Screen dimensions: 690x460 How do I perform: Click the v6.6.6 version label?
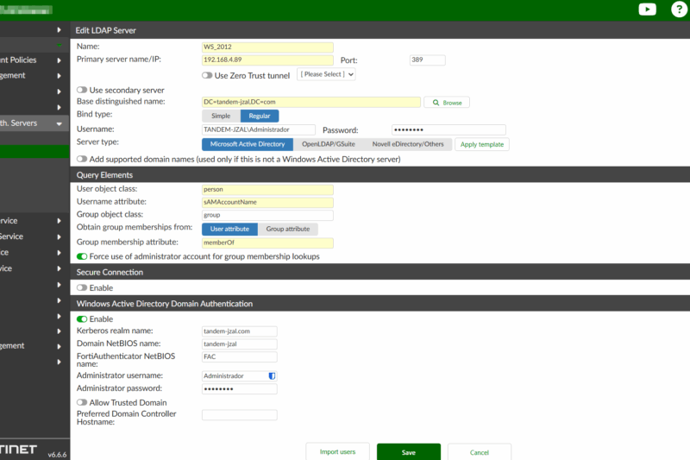(x=57, y=455)
